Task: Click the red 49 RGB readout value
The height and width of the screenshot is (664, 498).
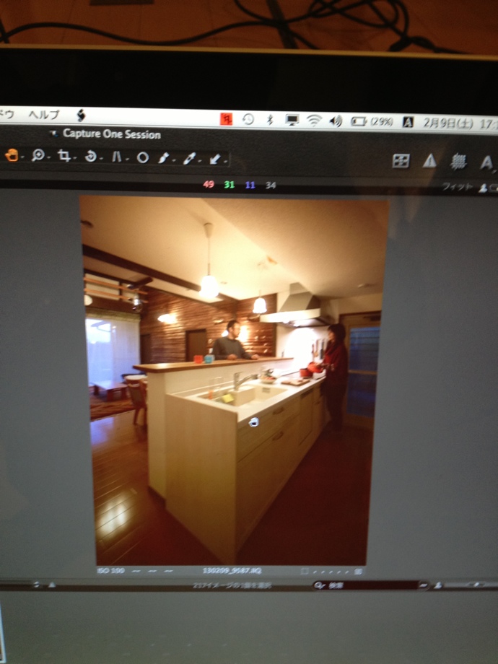Action: [209, 184]
